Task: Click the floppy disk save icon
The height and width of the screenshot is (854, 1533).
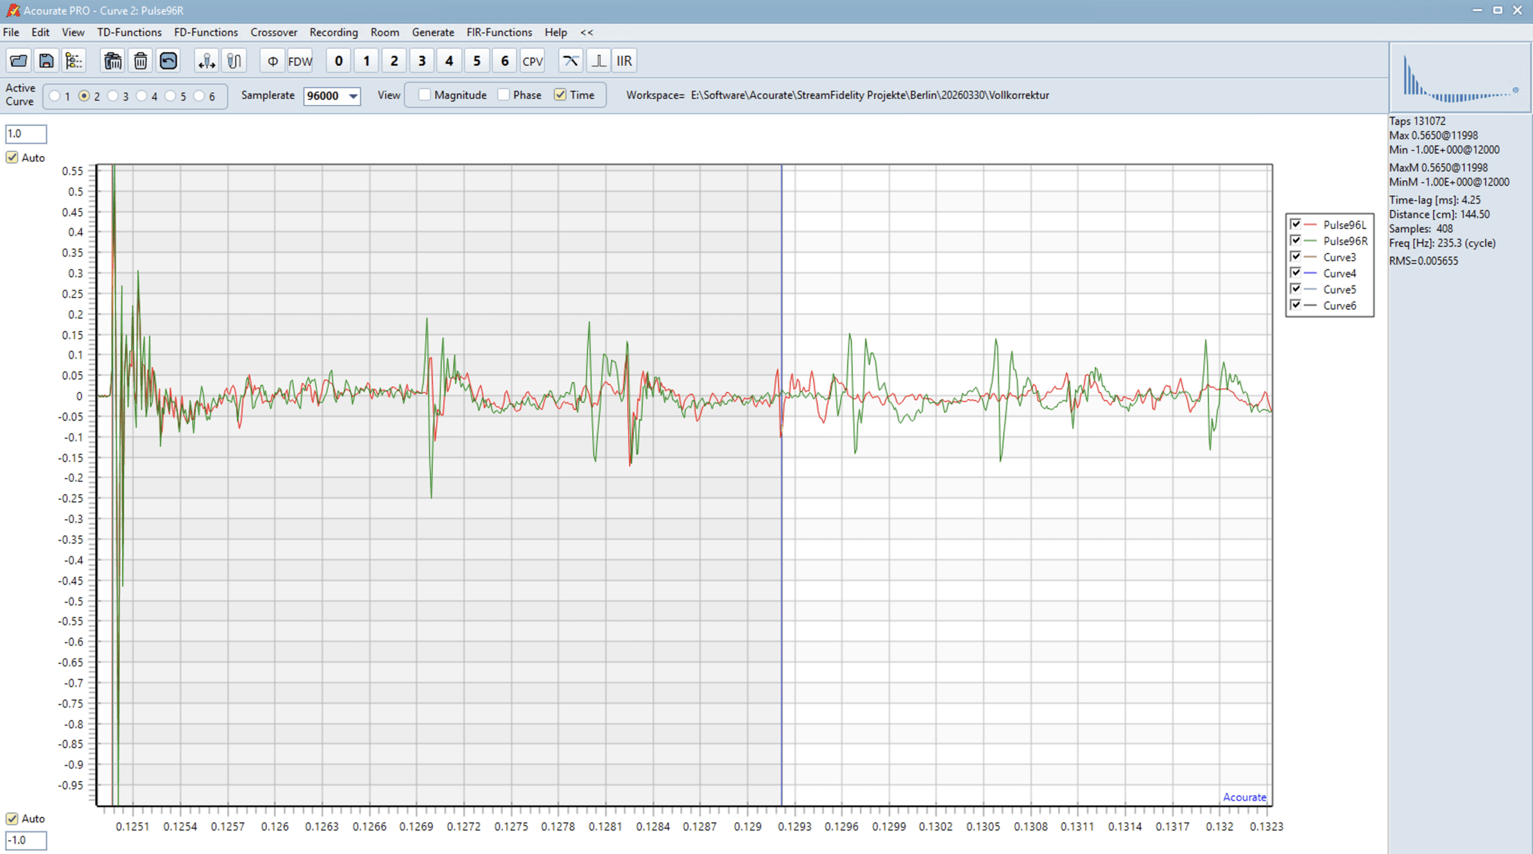Action: [46, 60]
